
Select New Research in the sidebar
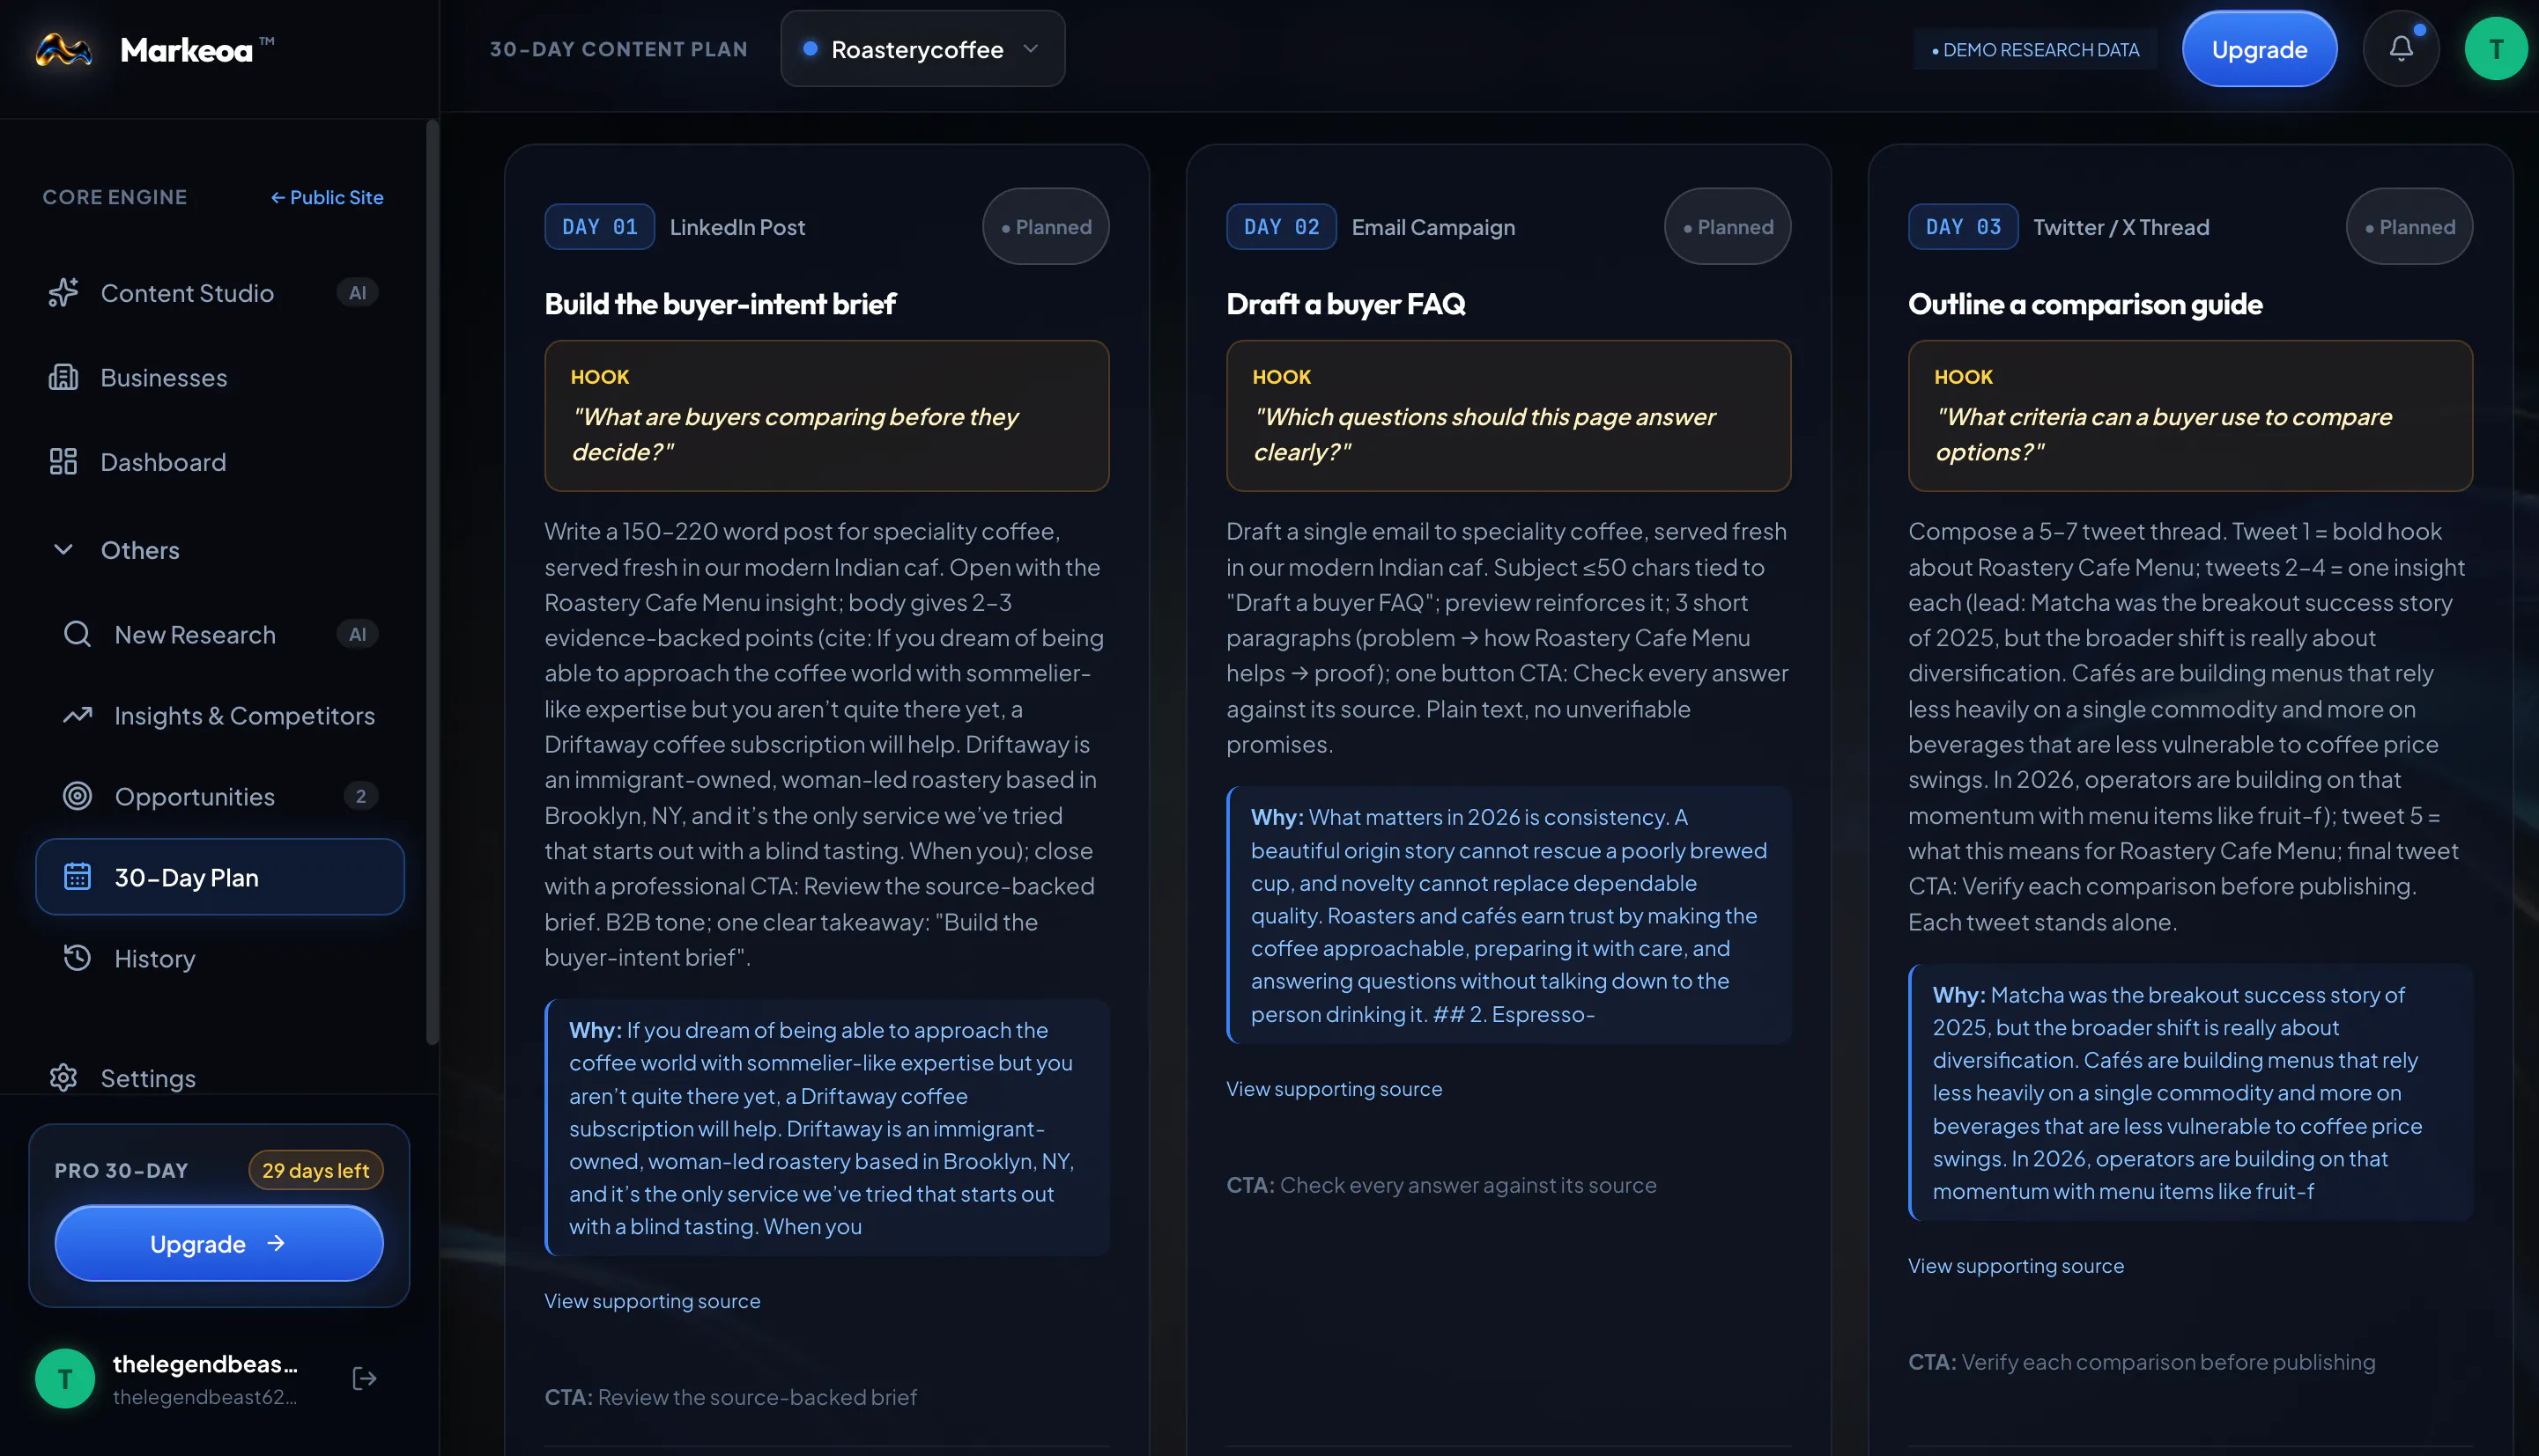[219, 634]
